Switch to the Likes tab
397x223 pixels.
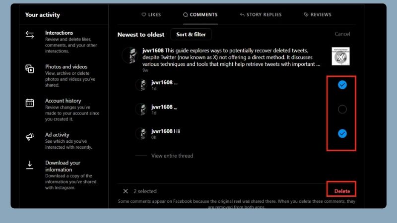click(151, 15)
